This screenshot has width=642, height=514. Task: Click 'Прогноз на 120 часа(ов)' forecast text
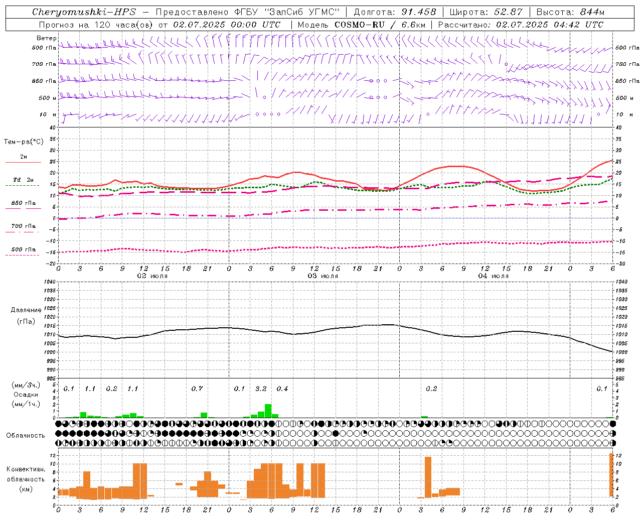tap(95, 25)
